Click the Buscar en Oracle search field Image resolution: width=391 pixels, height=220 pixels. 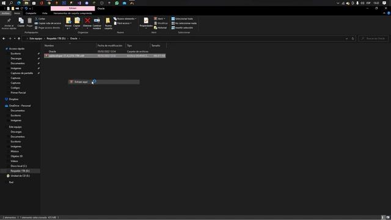[x=373, y=38]
